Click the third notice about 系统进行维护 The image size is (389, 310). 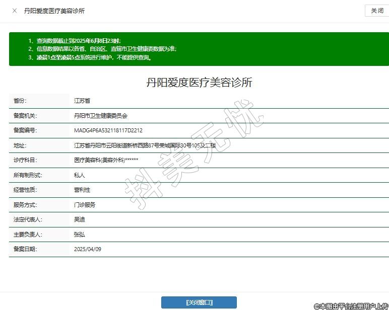point(90,57)
